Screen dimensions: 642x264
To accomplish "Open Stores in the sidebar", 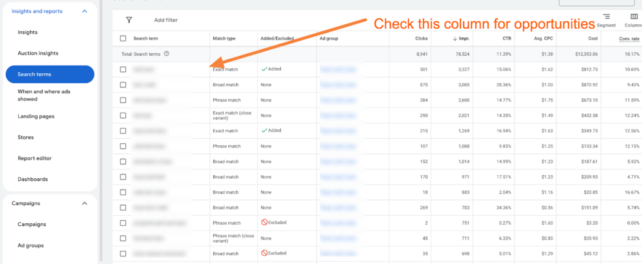I will 25,137.
